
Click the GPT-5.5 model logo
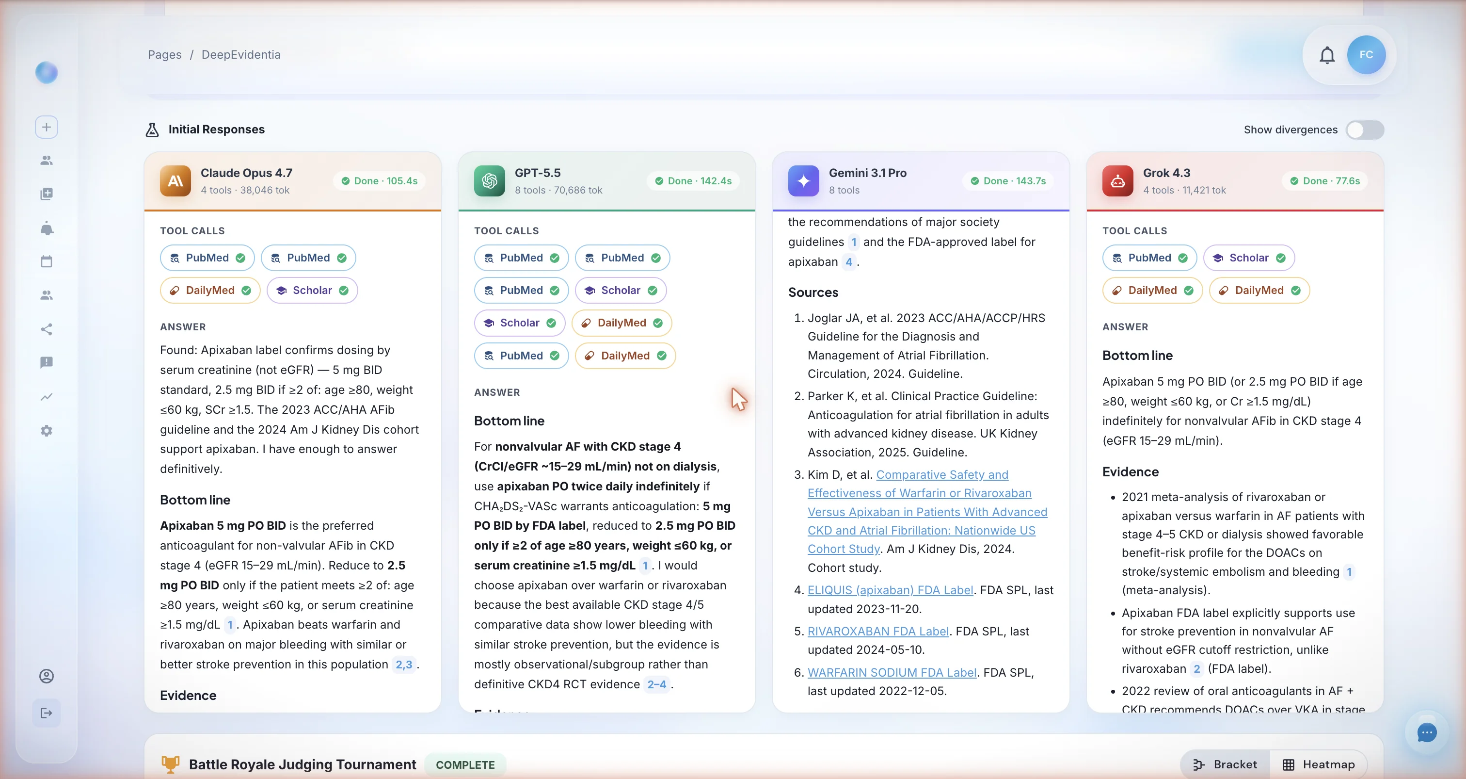(490, 180)
